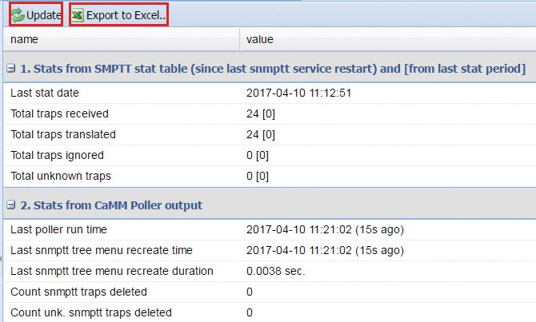Click the tree menu recreate time value

[x=325, y=250]
